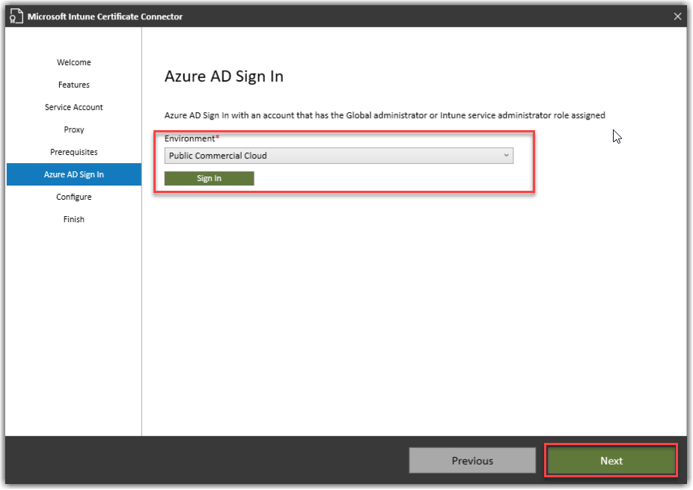Click the Azure AD Sign In page heading
The height and width of the screenshot is (490, 693).
tap(224, 76)
